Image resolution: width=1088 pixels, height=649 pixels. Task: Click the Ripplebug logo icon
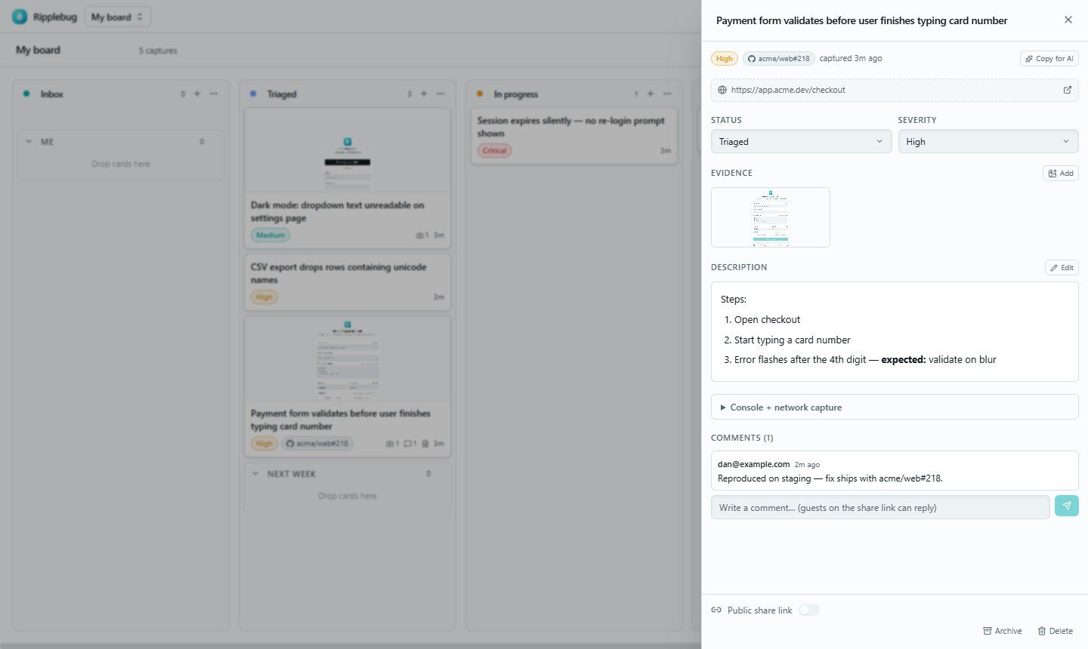click(20, 17)
